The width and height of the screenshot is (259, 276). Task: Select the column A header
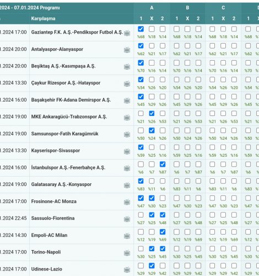pyautogui.click(x=152, y=8)
